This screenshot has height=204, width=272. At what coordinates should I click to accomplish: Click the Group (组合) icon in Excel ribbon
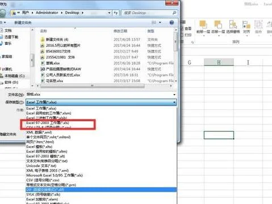[x=258, y=24]
